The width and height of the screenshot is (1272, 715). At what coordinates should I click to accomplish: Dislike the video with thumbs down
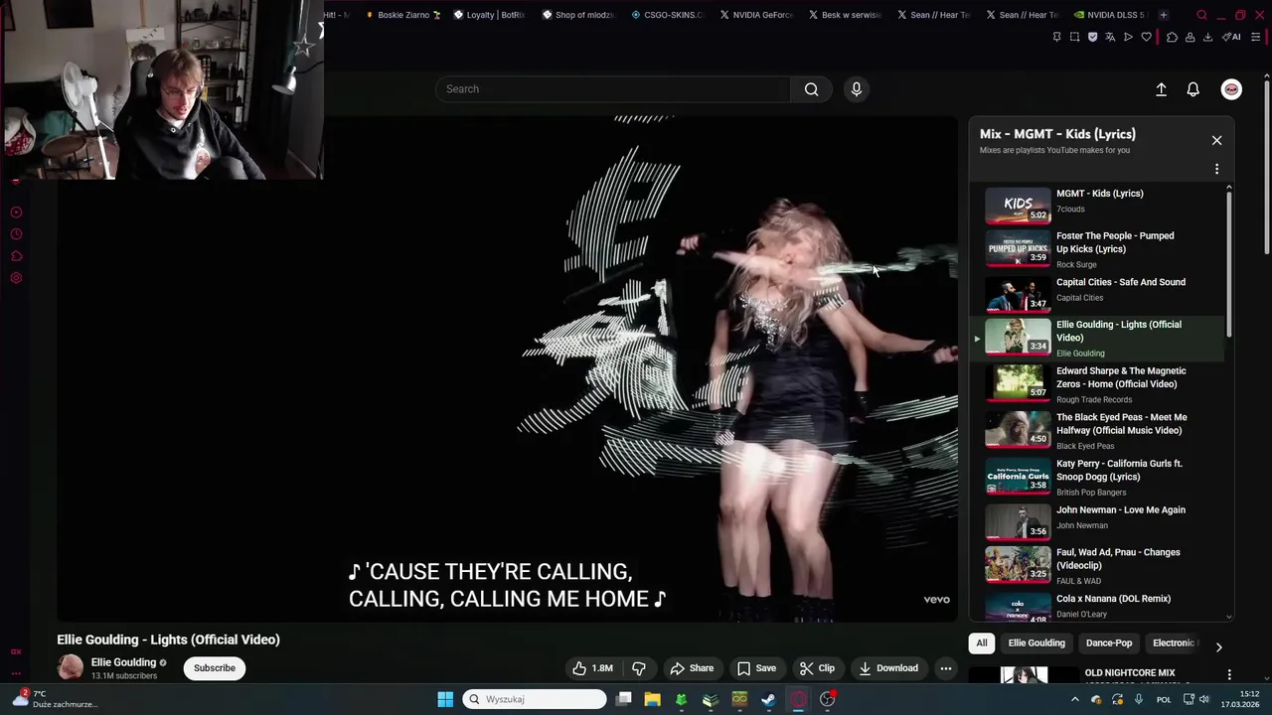click(x=639, y=668)
